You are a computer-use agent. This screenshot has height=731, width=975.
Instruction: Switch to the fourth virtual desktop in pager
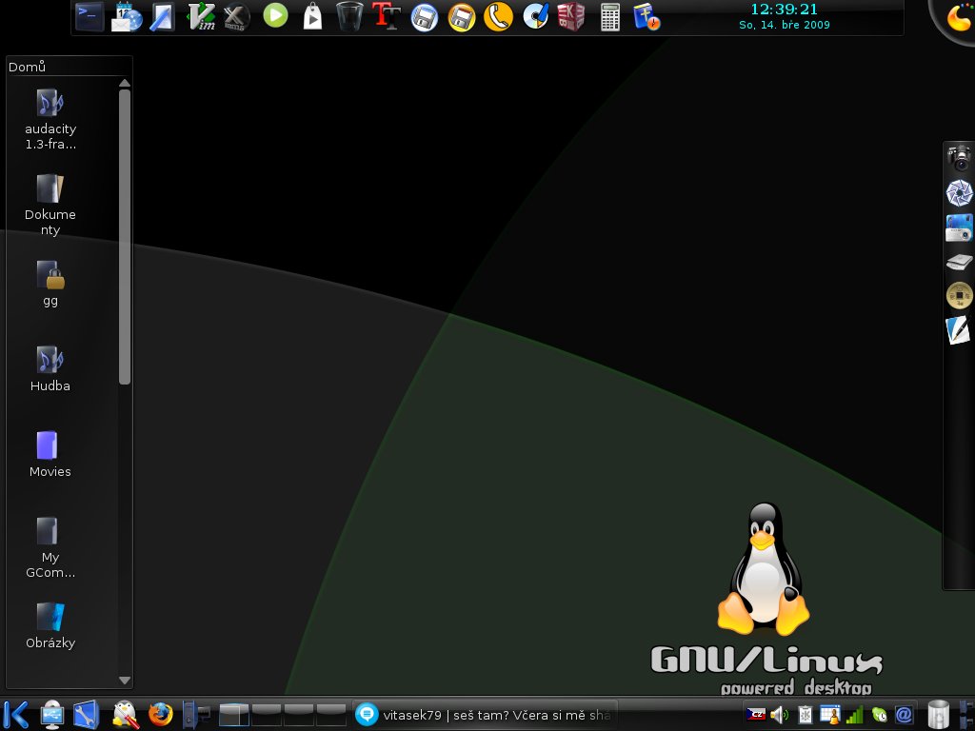330,715
